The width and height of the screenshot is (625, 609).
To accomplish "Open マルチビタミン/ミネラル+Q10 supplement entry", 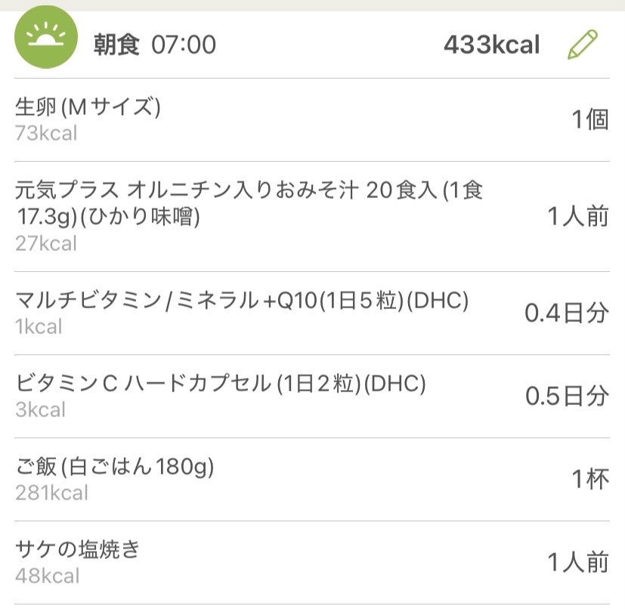I will pos(242,301).
